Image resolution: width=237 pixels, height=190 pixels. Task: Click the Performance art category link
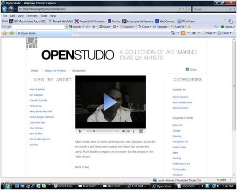(x=181, y=164)
